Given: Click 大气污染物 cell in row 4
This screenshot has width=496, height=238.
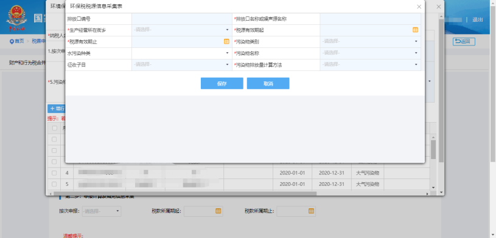Looking at the screenshot, I should click(368, 172).
